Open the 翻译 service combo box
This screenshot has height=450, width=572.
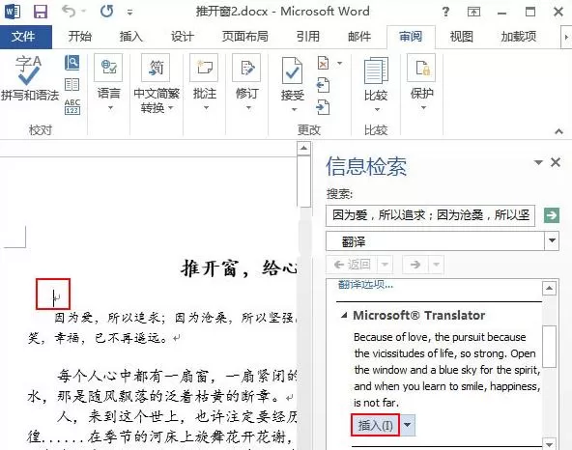click(443, 240)
